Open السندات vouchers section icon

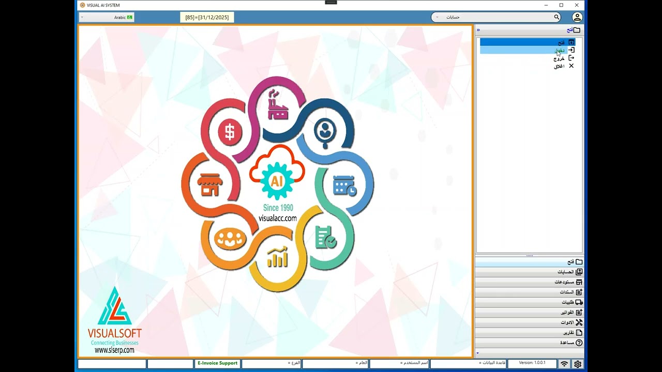pyautogui.click(x=579, y=292)
